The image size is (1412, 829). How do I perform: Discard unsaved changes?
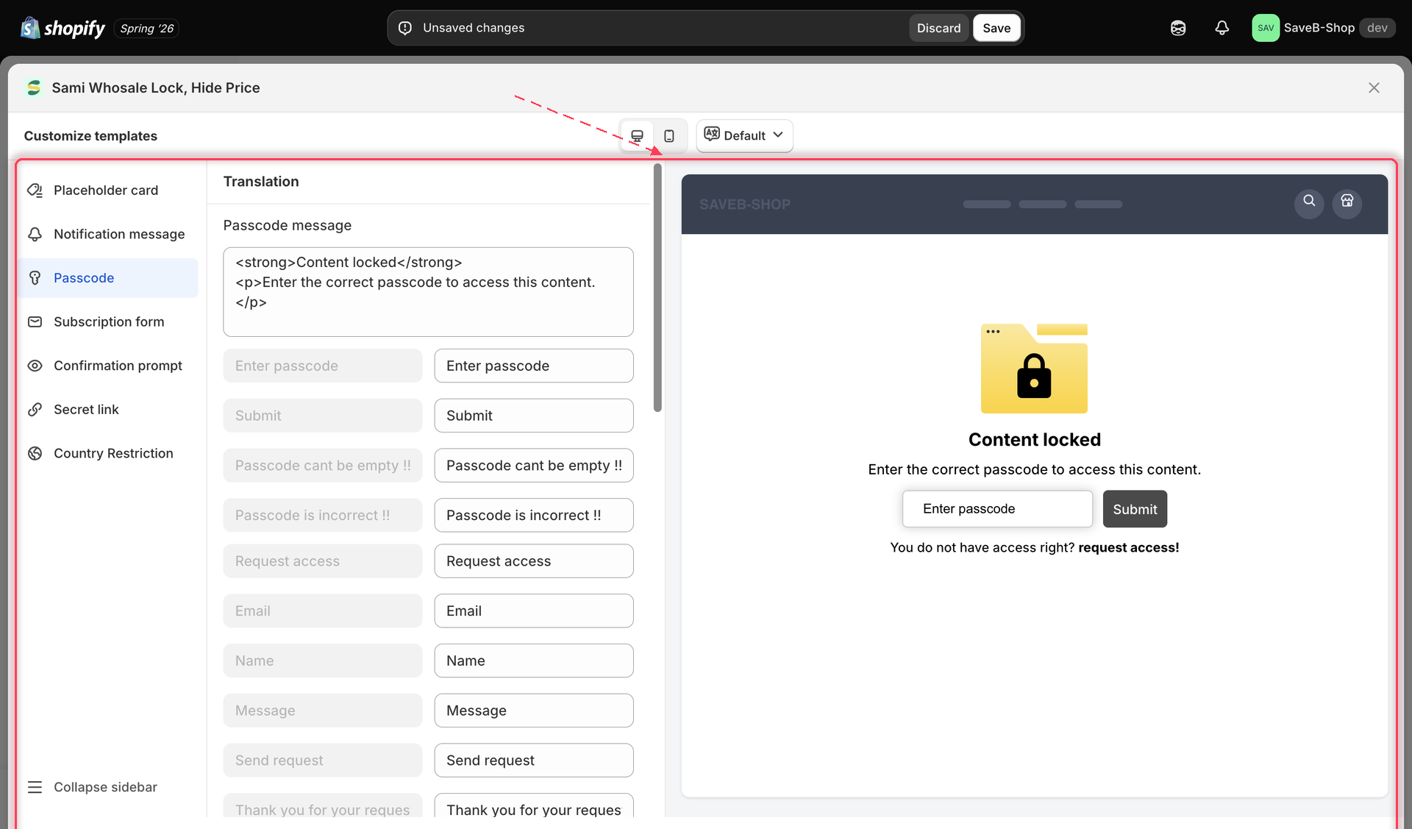coord(938,28)
